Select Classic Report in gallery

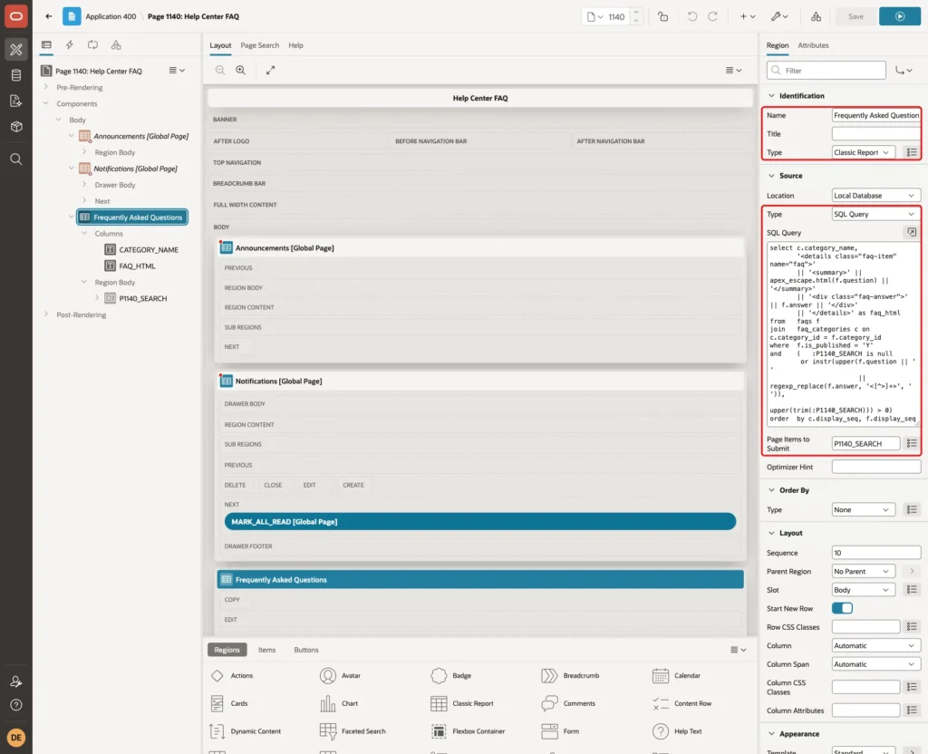pyautogui.click(x=462, y=703)
